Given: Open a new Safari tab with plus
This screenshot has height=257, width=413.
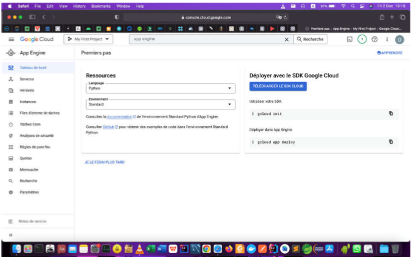Looking at the screenshot, I should click(x=392, y=17).
